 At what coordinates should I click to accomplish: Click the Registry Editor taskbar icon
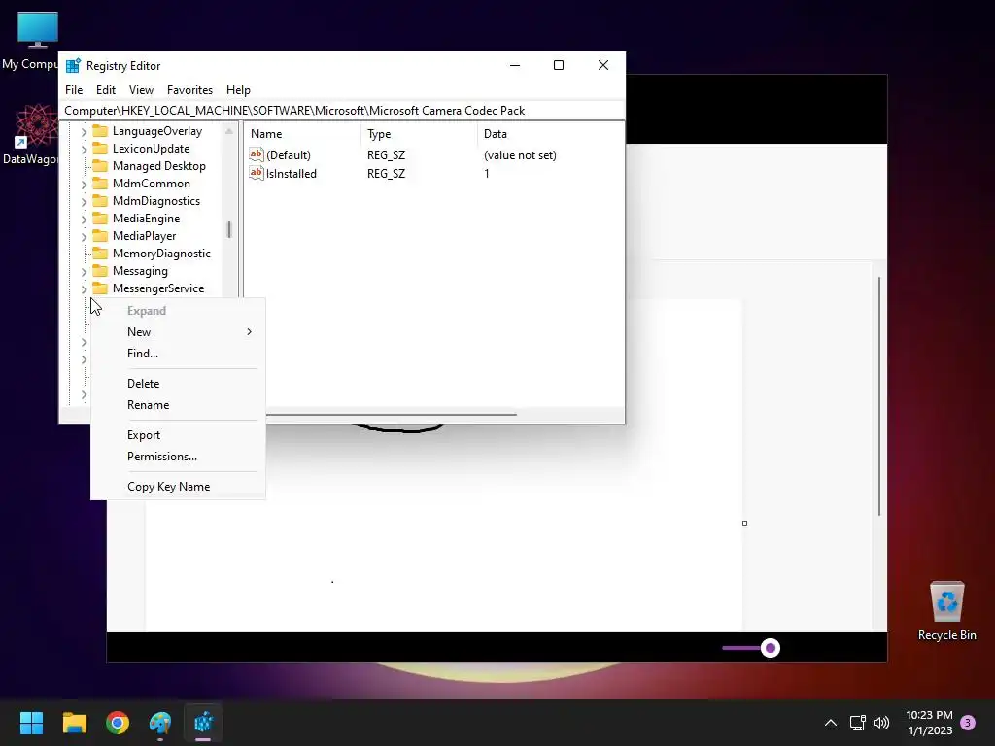tap(203, 723)
